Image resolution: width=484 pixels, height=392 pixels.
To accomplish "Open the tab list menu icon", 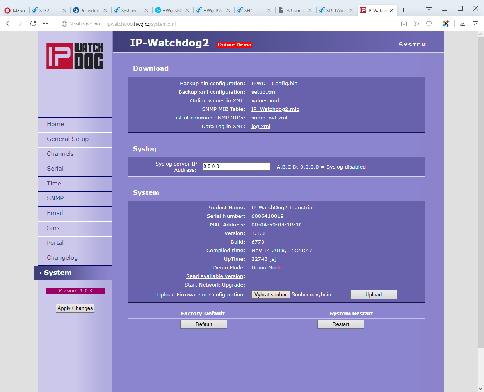I will click(x=429, y=8).
